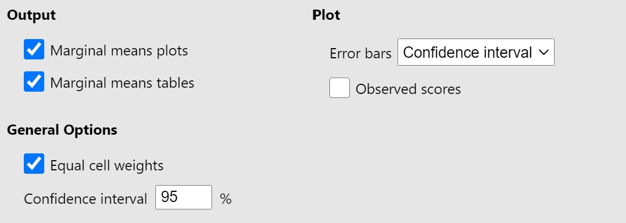The image size is (626, 223).
Task: Click the General Options section heading
Action: (62, 130)
